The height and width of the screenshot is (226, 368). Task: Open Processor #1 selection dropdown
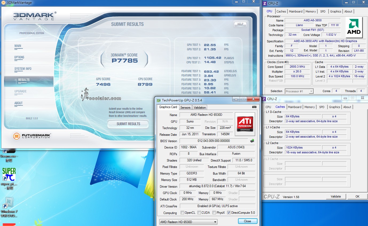(x=299, y=91)
